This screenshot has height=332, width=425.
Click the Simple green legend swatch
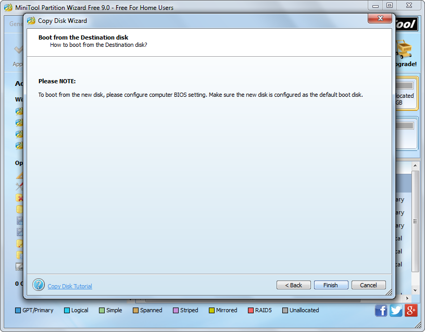tap(102, 310)
